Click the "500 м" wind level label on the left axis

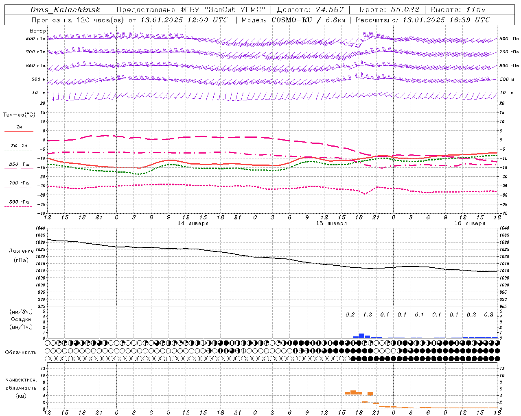pyautogui.click(x=39, y=79)
